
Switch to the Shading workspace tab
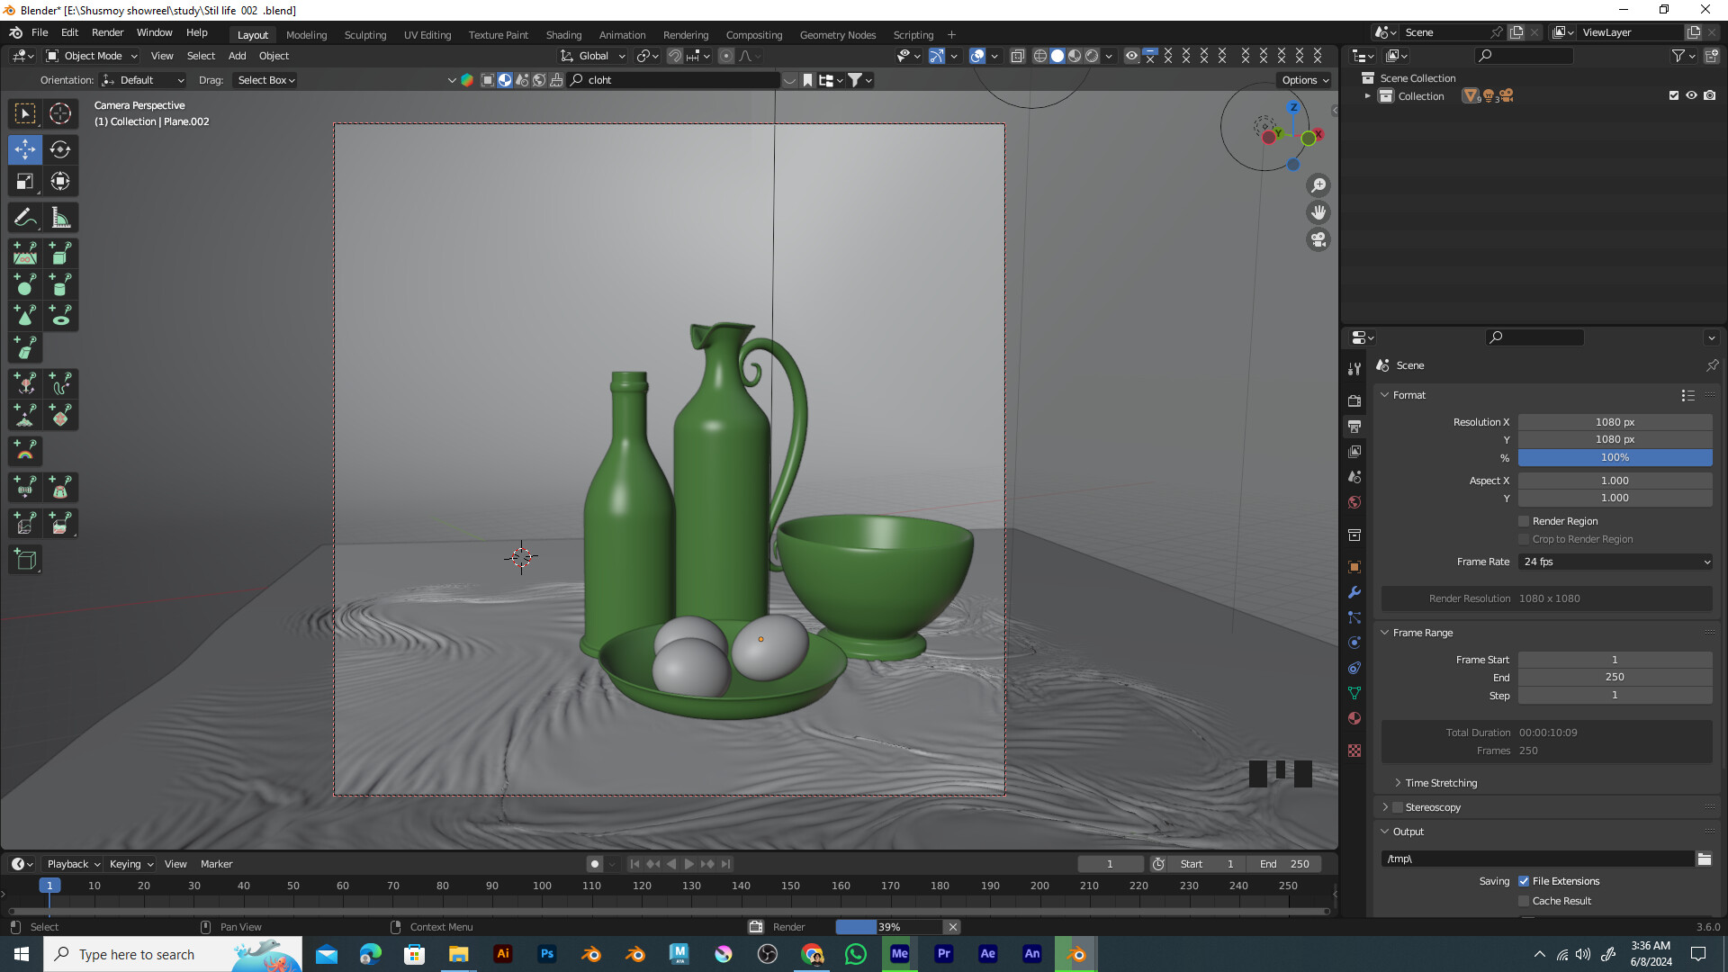pos(563,34)
